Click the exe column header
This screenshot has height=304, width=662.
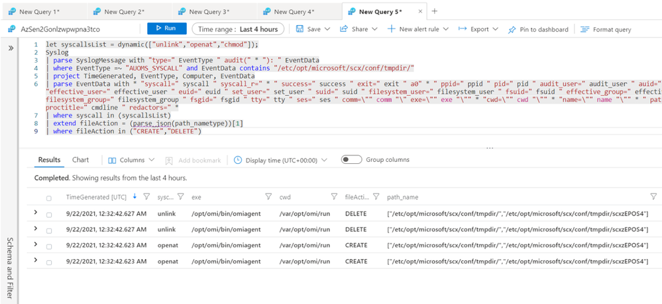point(196,197)
